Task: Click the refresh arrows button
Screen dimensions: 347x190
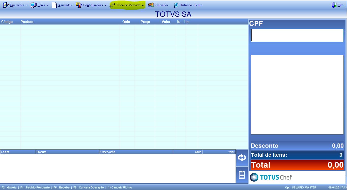Action: click(x=242, y=158)
